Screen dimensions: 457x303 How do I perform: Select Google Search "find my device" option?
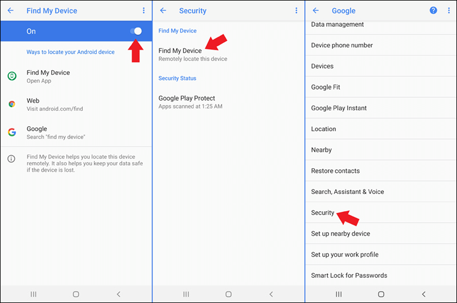point(76,132)
